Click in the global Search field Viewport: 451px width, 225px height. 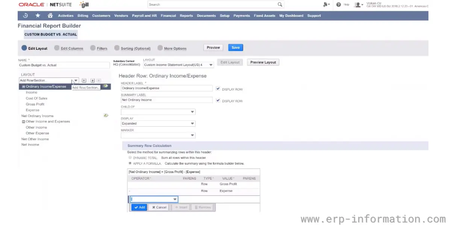[x=212, y=4]
